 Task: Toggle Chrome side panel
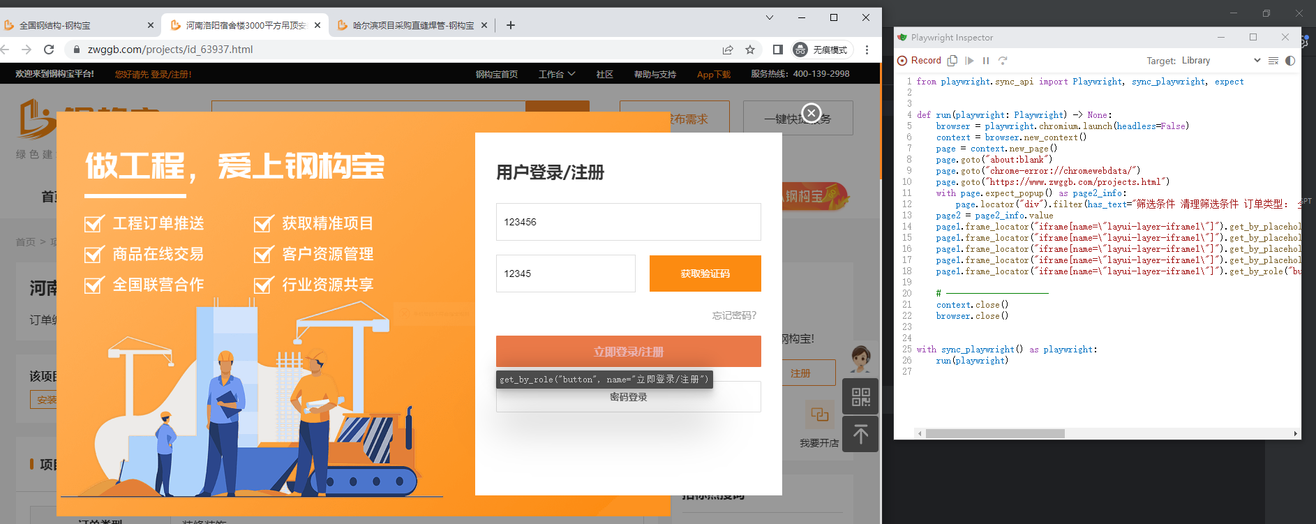coord(778,50)
